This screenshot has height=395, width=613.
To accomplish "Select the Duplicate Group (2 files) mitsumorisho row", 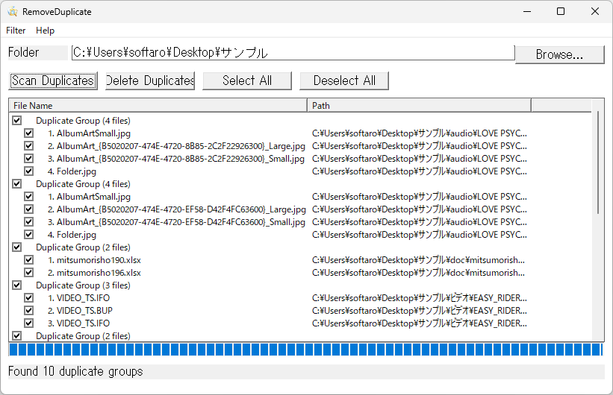I will (83, 247).
